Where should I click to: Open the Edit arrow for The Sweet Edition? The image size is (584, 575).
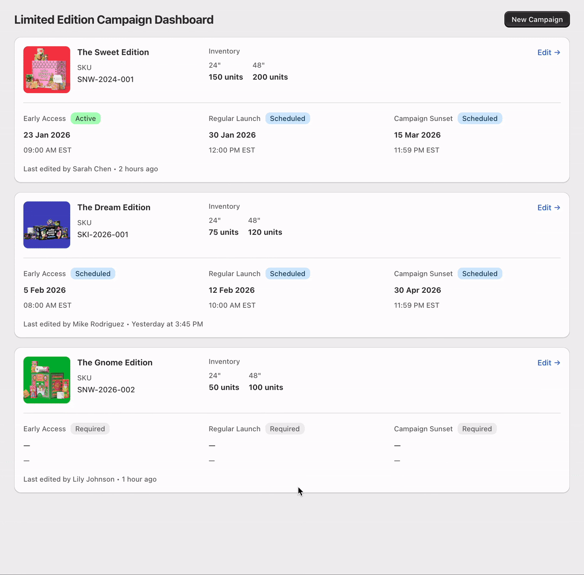pyautogui.click(x=557, y=52)
